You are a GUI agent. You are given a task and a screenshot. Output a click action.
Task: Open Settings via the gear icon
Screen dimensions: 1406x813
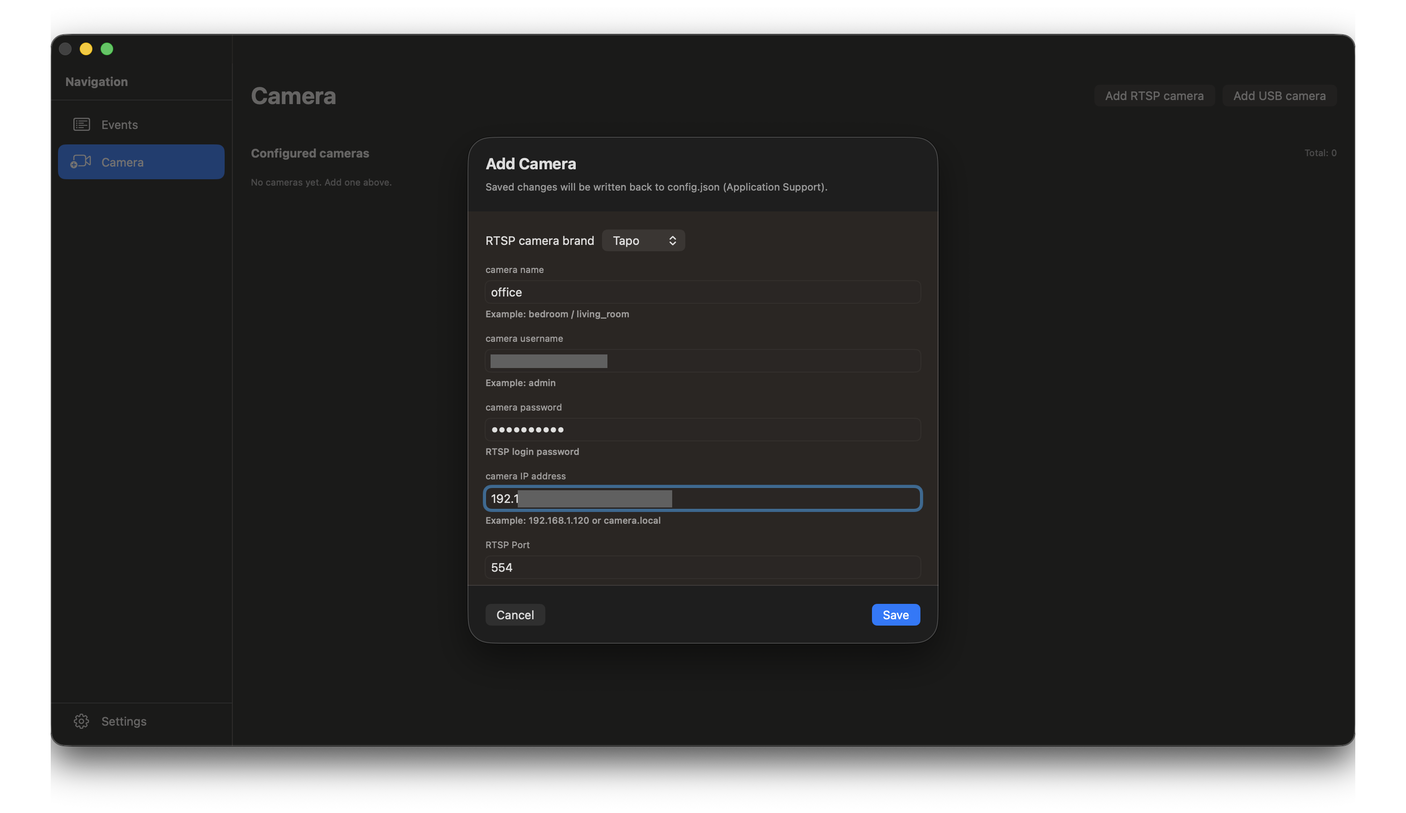pos(82,721)
